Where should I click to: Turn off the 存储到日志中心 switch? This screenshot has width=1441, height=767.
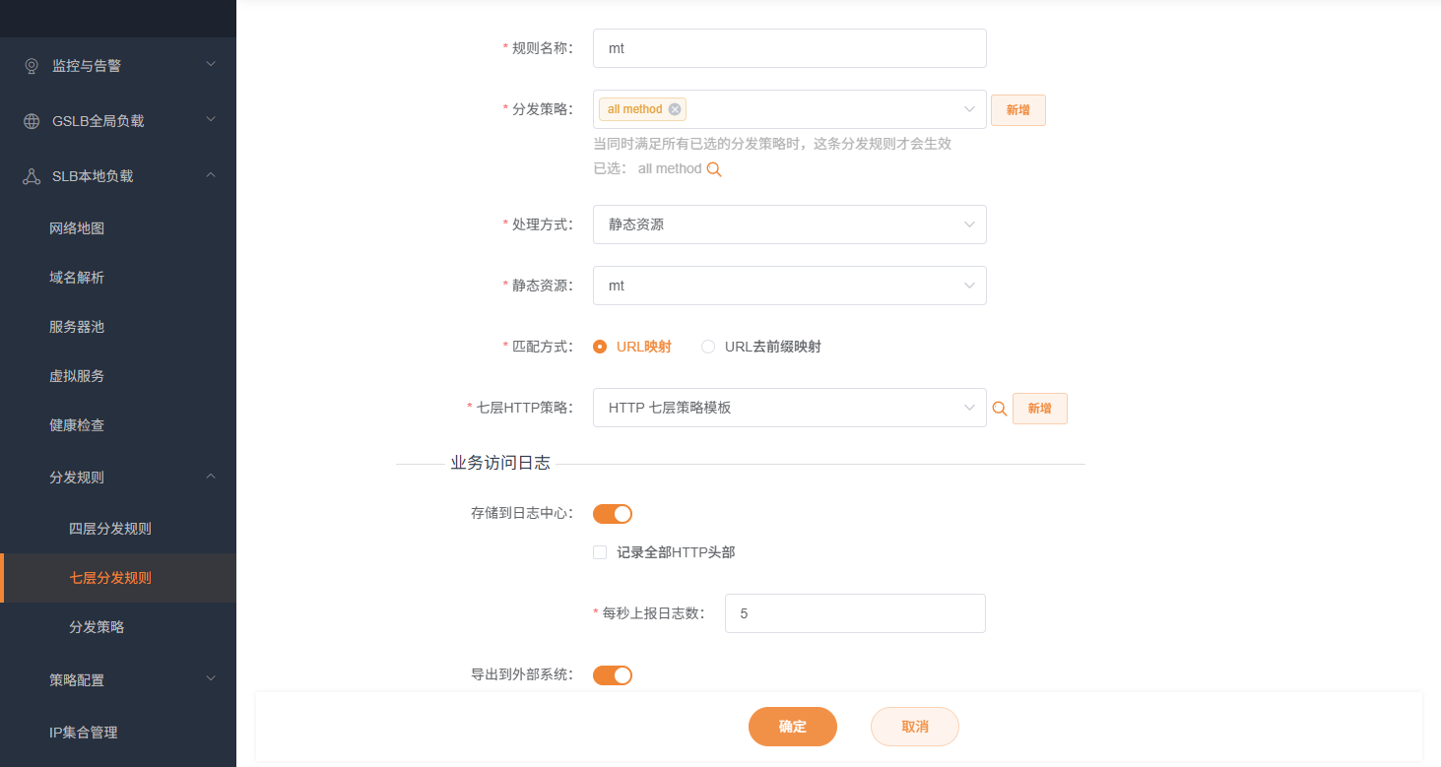pyautogui.click(x=612, y=513)
